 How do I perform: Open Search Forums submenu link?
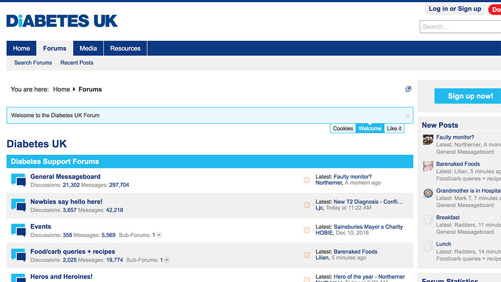(x=33, y=63)
